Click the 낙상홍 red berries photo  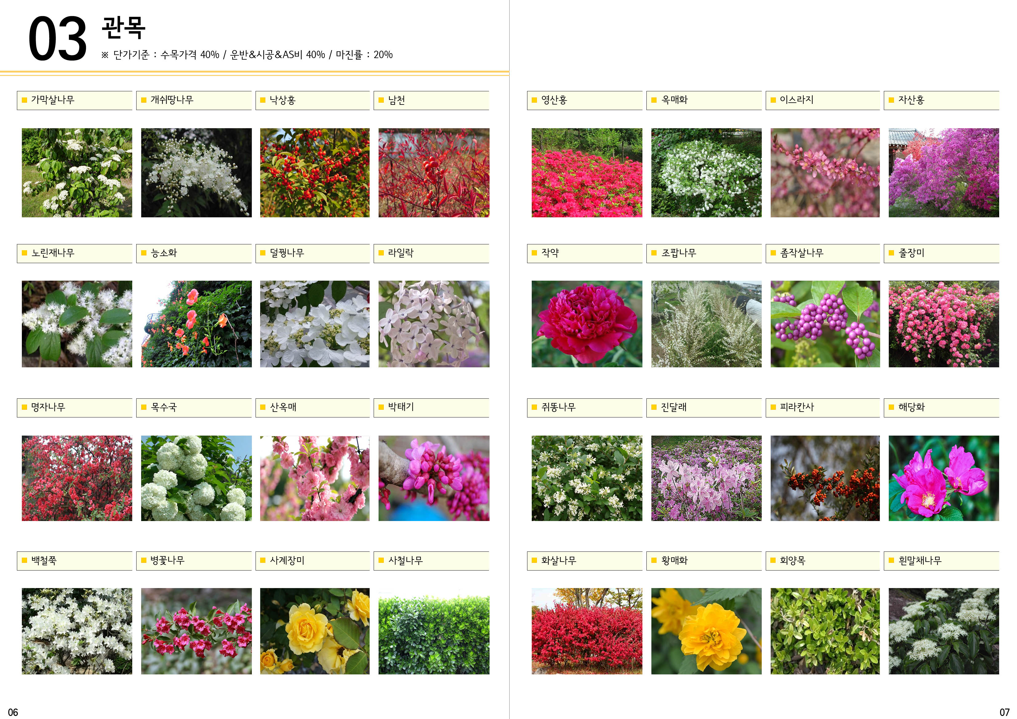point(315,173)
